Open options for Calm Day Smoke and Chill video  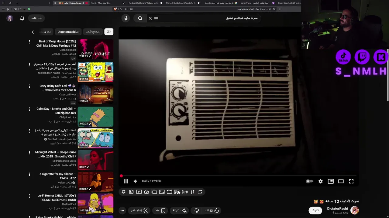[29, 109]
